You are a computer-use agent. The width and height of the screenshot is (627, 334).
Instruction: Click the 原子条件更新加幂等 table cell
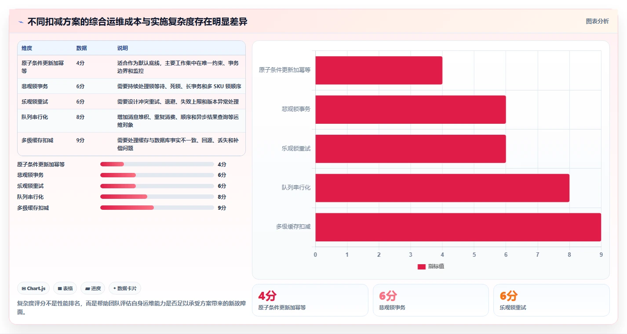click(x=44, y=67)
